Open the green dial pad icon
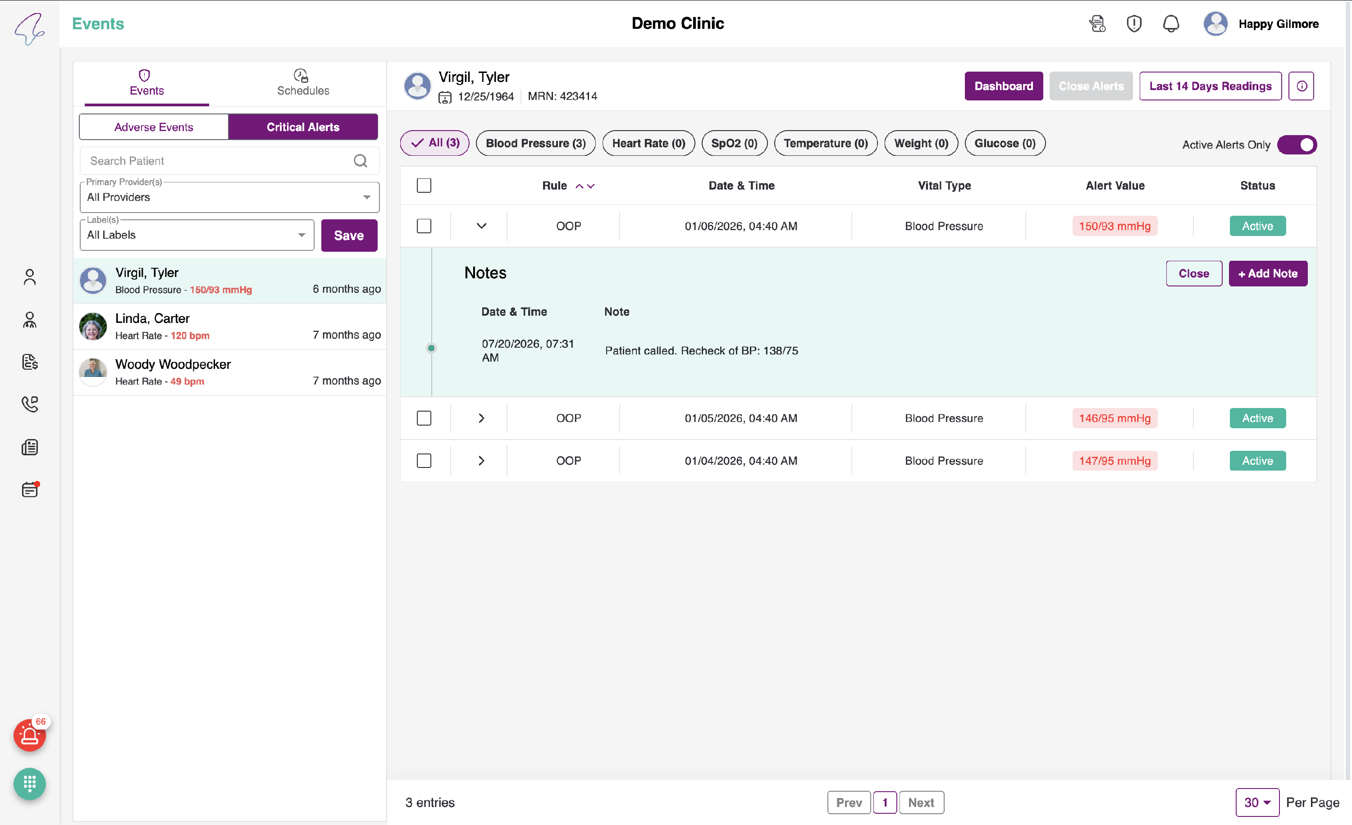This screenshot has height=825, width=1352. pos(30,783)
